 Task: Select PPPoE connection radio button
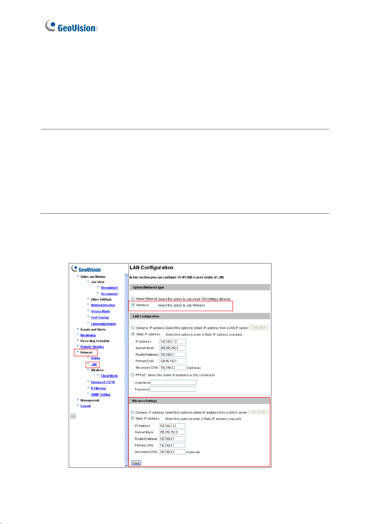point(132,375)
